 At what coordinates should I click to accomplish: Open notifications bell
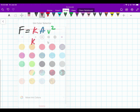click(121, 10)
